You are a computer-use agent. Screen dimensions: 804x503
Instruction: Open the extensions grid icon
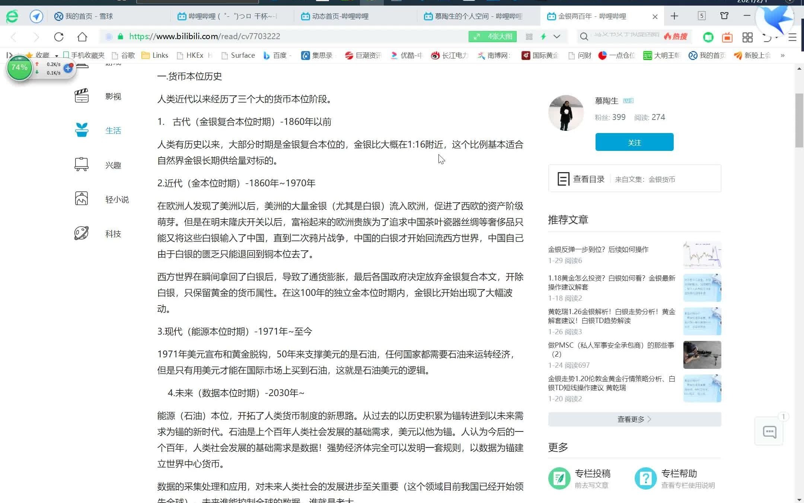tap(747, 37)
